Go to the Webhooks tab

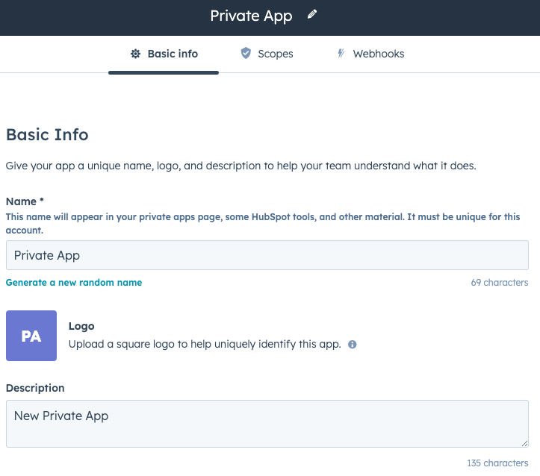(x=370, y=54)
